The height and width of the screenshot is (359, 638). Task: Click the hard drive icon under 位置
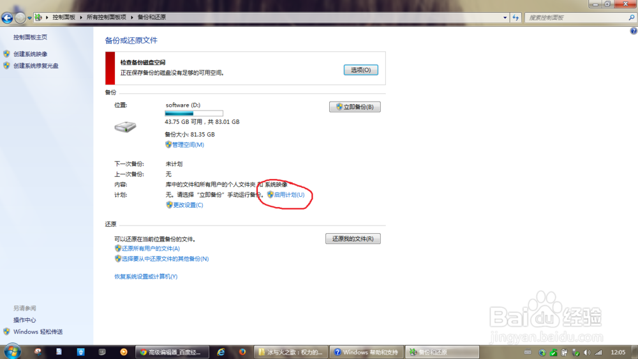click(x=125, y=126)
